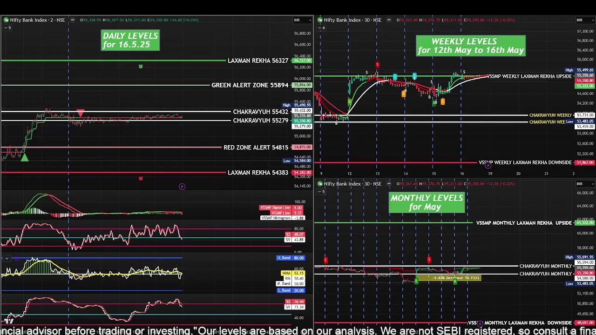Viewport: 596px width, 335px height.
Task: Click the green dot below Laxman Rekha 56327
Action: (141, 67)
